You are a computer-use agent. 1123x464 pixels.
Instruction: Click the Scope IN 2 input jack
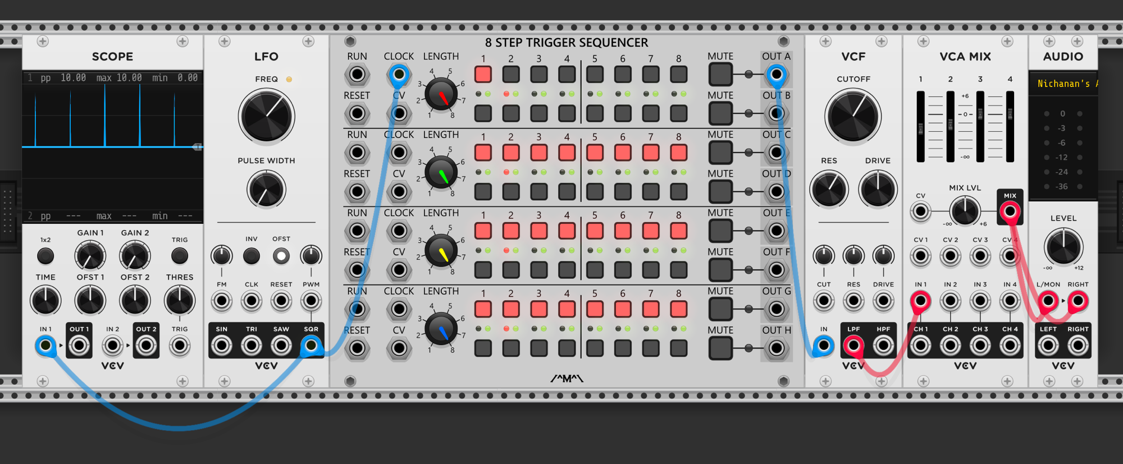click(x=113, y=346)
